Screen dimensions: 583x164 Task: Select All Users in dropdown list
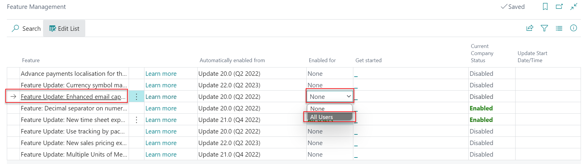click(322, 117)
